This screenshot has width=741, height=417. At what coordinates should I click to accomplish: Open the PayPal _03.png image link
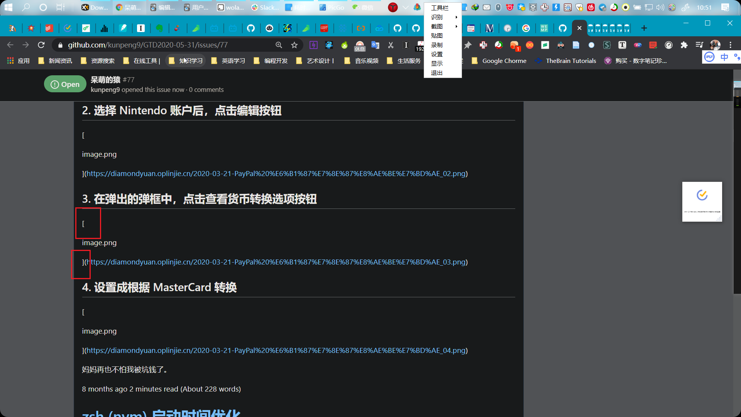pyautogui.click(x=276, y=262)
